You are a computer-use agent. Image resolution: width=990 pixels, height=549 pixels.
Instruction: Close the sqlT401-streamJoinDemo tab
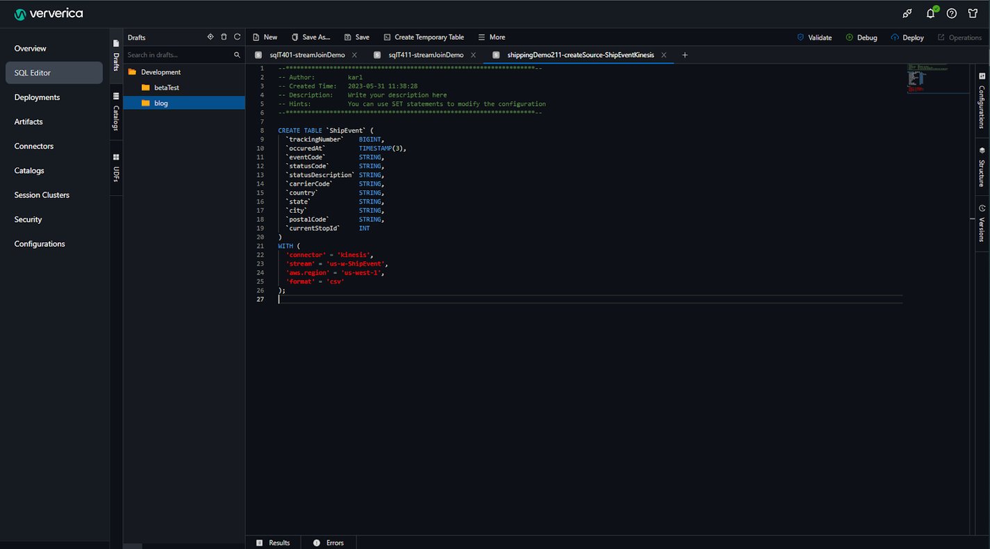tap(354, 55)
